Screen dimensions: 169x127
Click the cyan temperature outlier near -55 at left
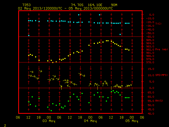[29, 35]
